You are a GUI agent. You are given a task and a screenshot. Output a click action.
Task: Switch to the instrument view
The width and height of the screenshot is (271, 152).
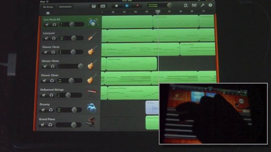[x=94, y=6]
